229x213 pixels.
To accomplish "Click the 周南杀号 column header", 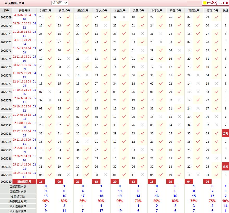I will coord(83,11).
